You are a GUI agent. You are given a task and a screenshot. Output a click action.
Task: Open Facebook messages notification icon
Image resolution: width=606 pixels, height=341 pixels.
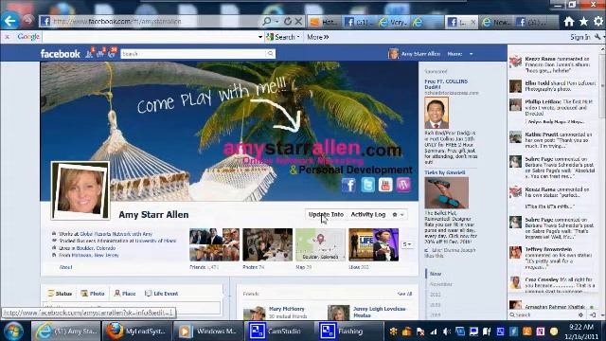101,53
